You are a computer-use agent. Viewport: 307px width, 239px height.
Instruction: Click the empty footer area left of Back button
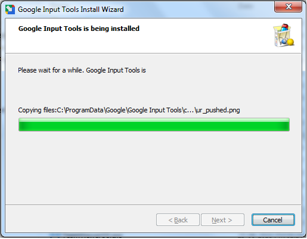tap(79, 219)
